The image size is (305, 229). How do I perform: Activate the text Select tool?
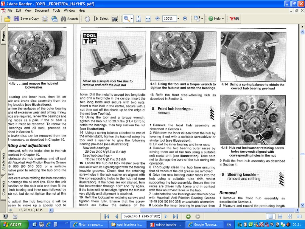(101, 19)
